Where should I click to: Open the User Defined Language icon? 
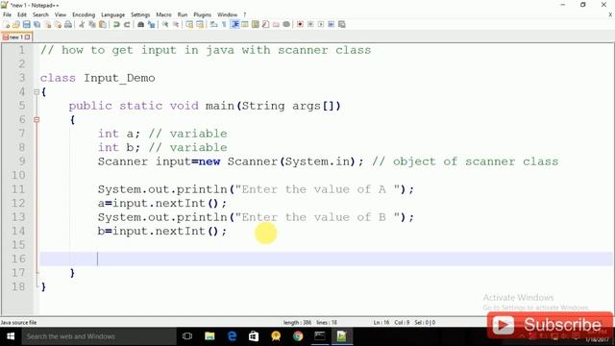click(245, 24)
